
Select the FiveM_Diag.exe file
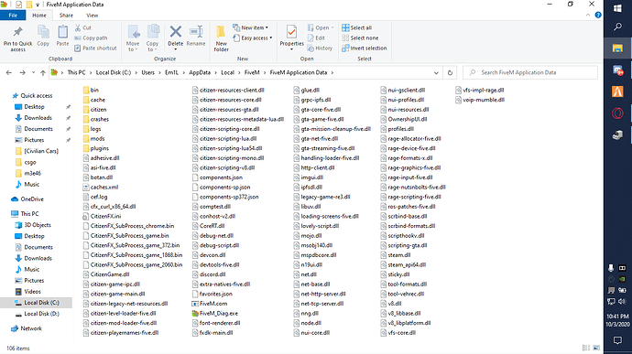(215, 314)
